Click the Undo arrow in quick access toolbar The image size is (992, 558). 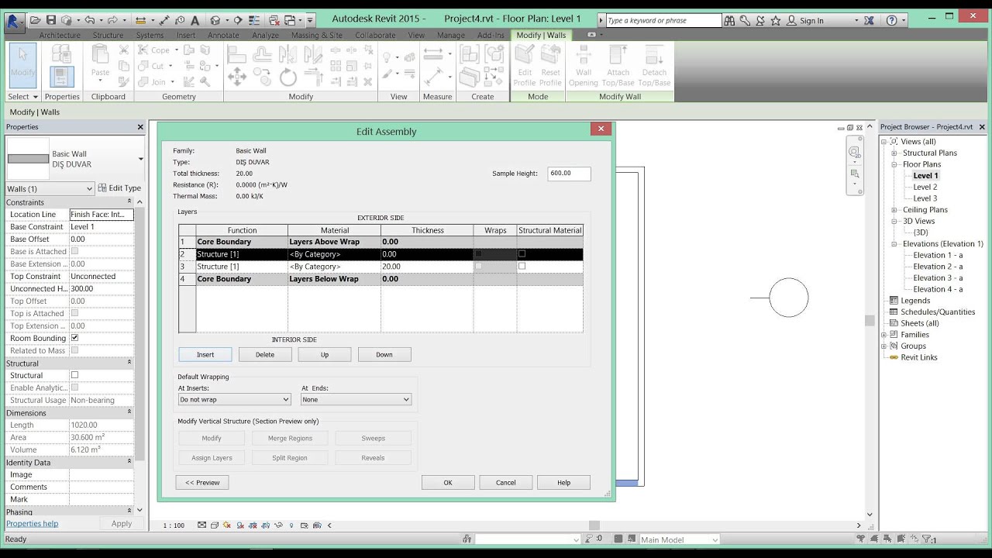[90, 20]
